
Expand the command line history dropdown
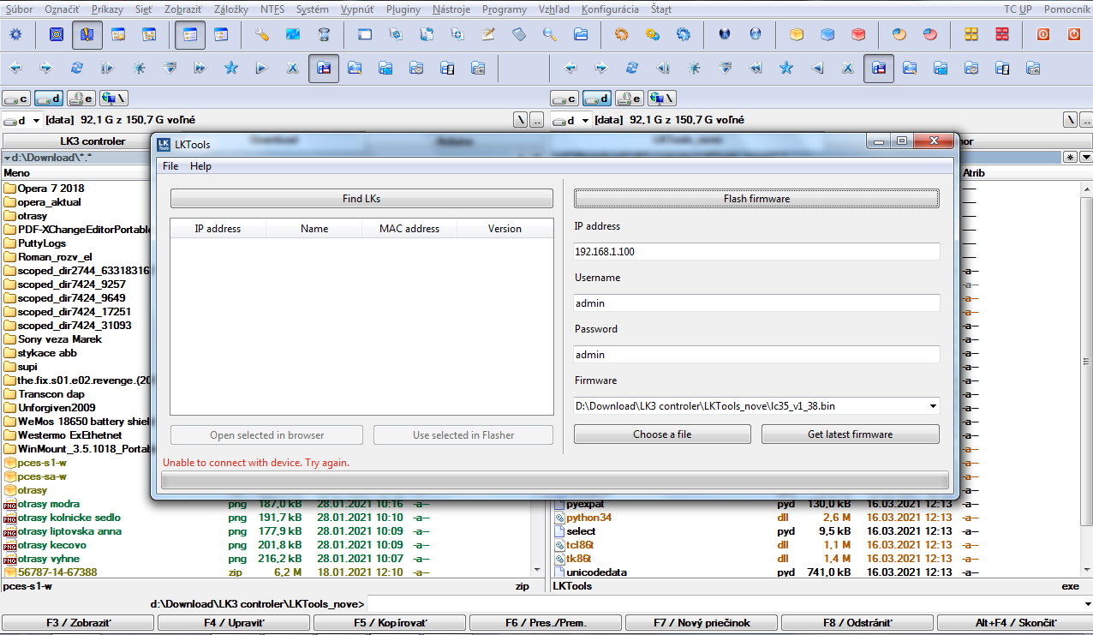pos(1086,604)
